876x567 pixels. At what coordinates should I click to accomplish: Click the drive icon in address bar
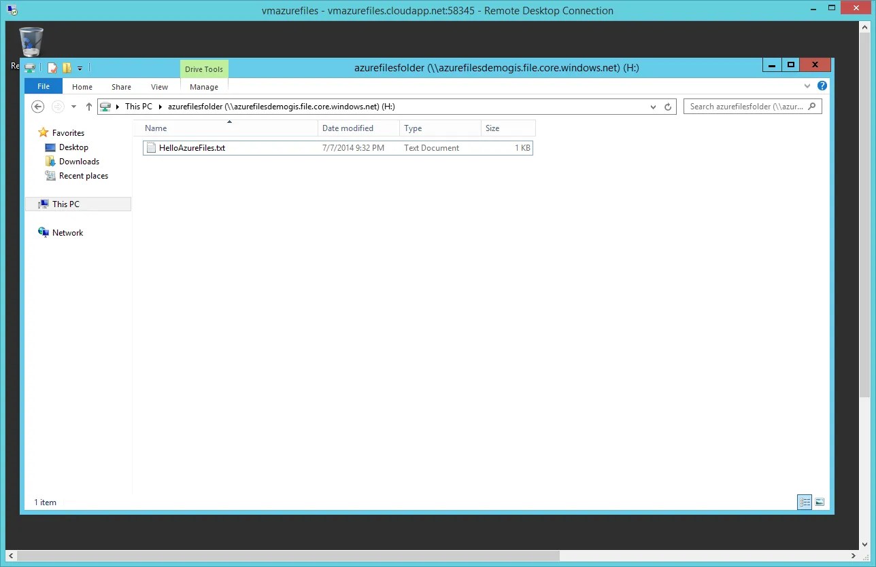(106, 107)
